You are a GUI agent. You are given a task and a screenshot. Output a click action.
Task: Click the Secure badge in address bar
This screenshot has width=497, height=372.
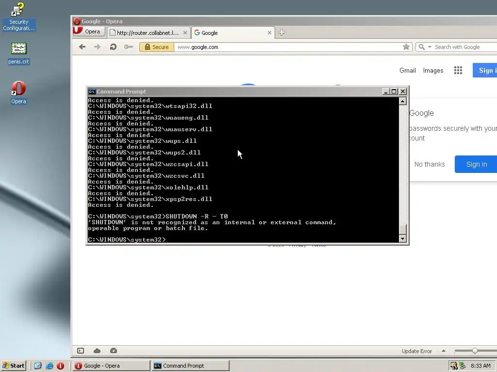157,47
